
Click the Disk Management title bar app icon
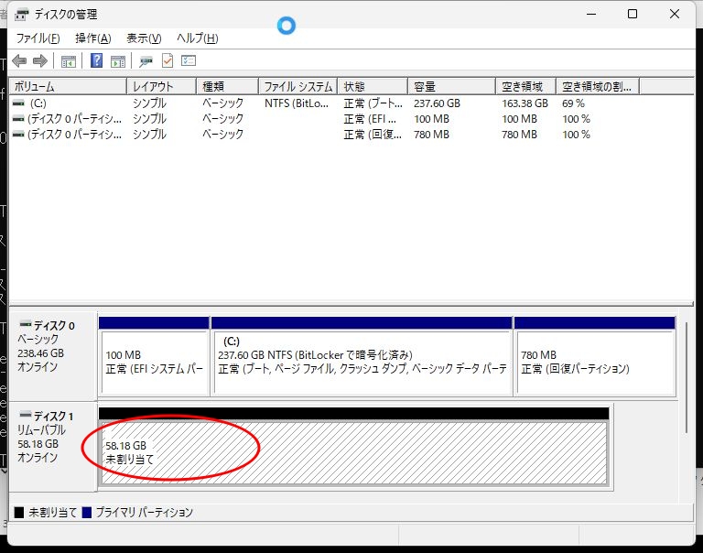(x=22, y=15)
